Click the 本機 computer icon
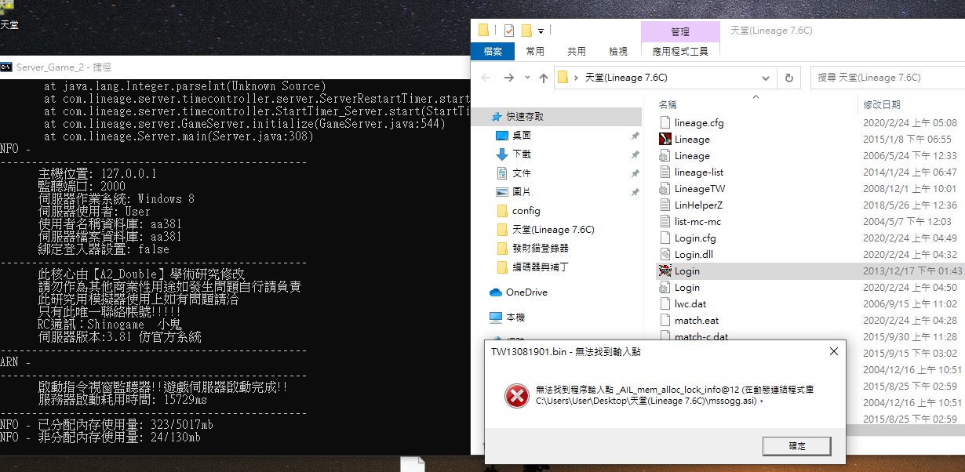The height and width of the screenshot is (472, 965). coord(496,318)
